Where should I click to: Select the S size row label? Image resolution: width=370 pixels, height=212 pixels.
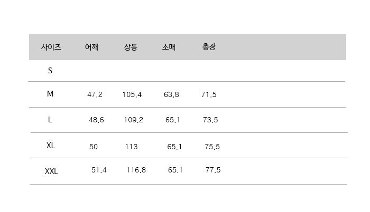pos(50,70)
